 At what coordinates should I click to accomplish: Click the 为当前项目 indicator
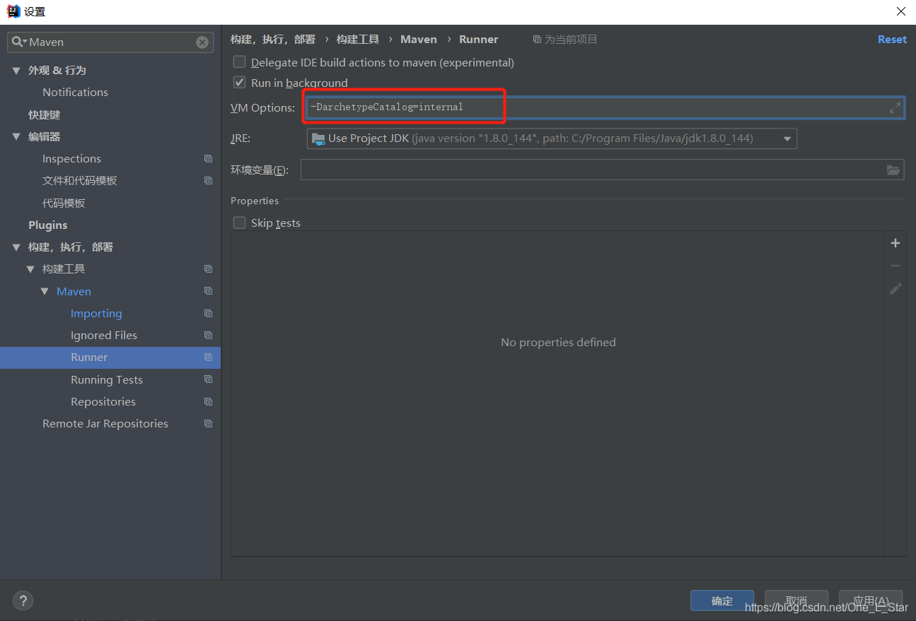pos(565,40)
